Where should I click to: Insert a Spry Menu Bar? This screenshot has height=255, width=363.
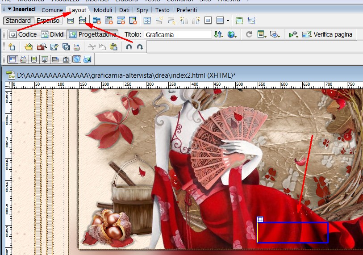pyautogui.click(x=96, y=21)
